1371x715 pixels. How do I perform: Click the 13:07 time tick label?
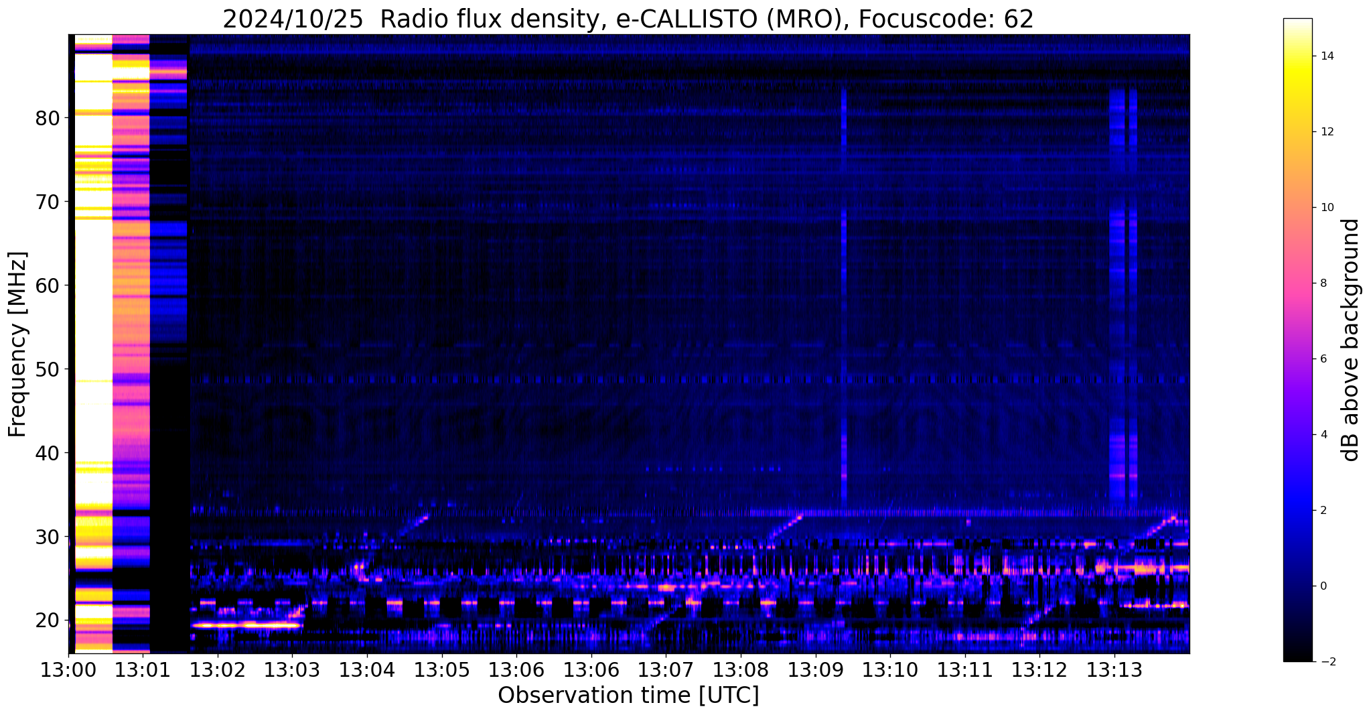[x=666, y=669]
